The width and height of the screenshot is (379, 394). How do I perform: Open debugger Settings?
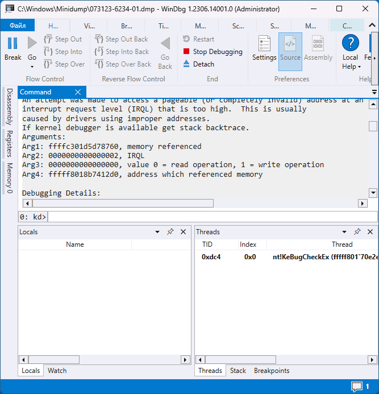click(x=264, y=48)
